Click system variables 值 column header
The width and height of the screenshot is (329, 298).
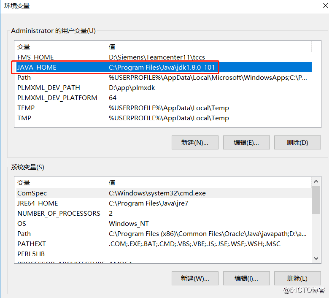click(x=209, y=182)
